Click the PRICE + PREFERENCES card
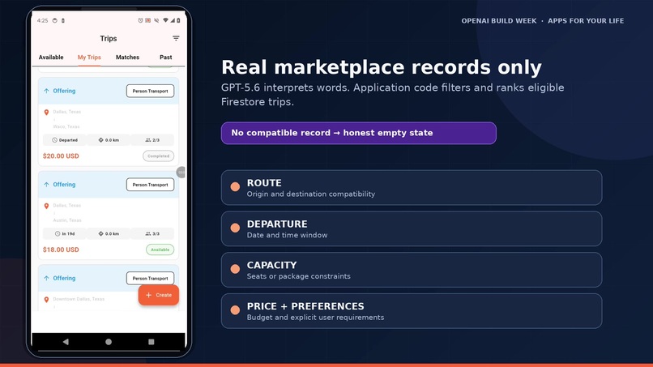The image size is (653, 367). click(x=412, y=311)
